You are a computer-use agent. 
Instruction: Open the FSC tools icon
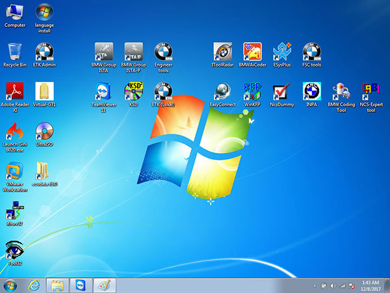tap(311, 52)
